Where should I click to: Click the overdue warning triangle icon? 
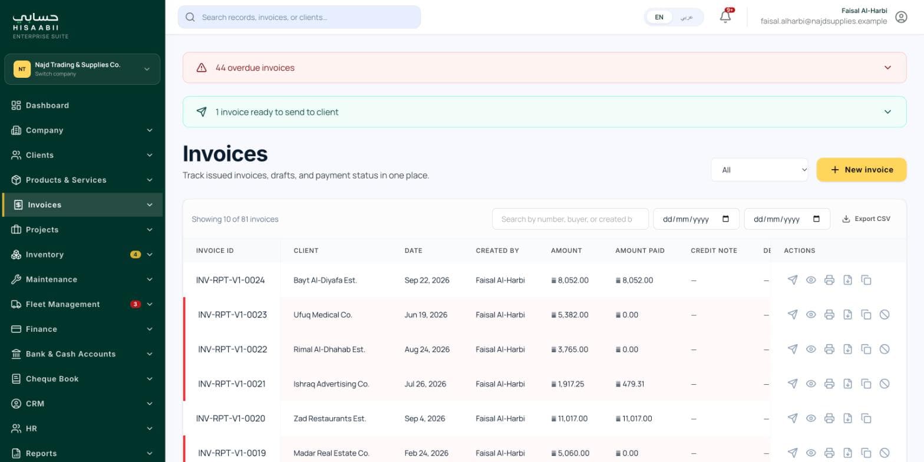[202, 68]
